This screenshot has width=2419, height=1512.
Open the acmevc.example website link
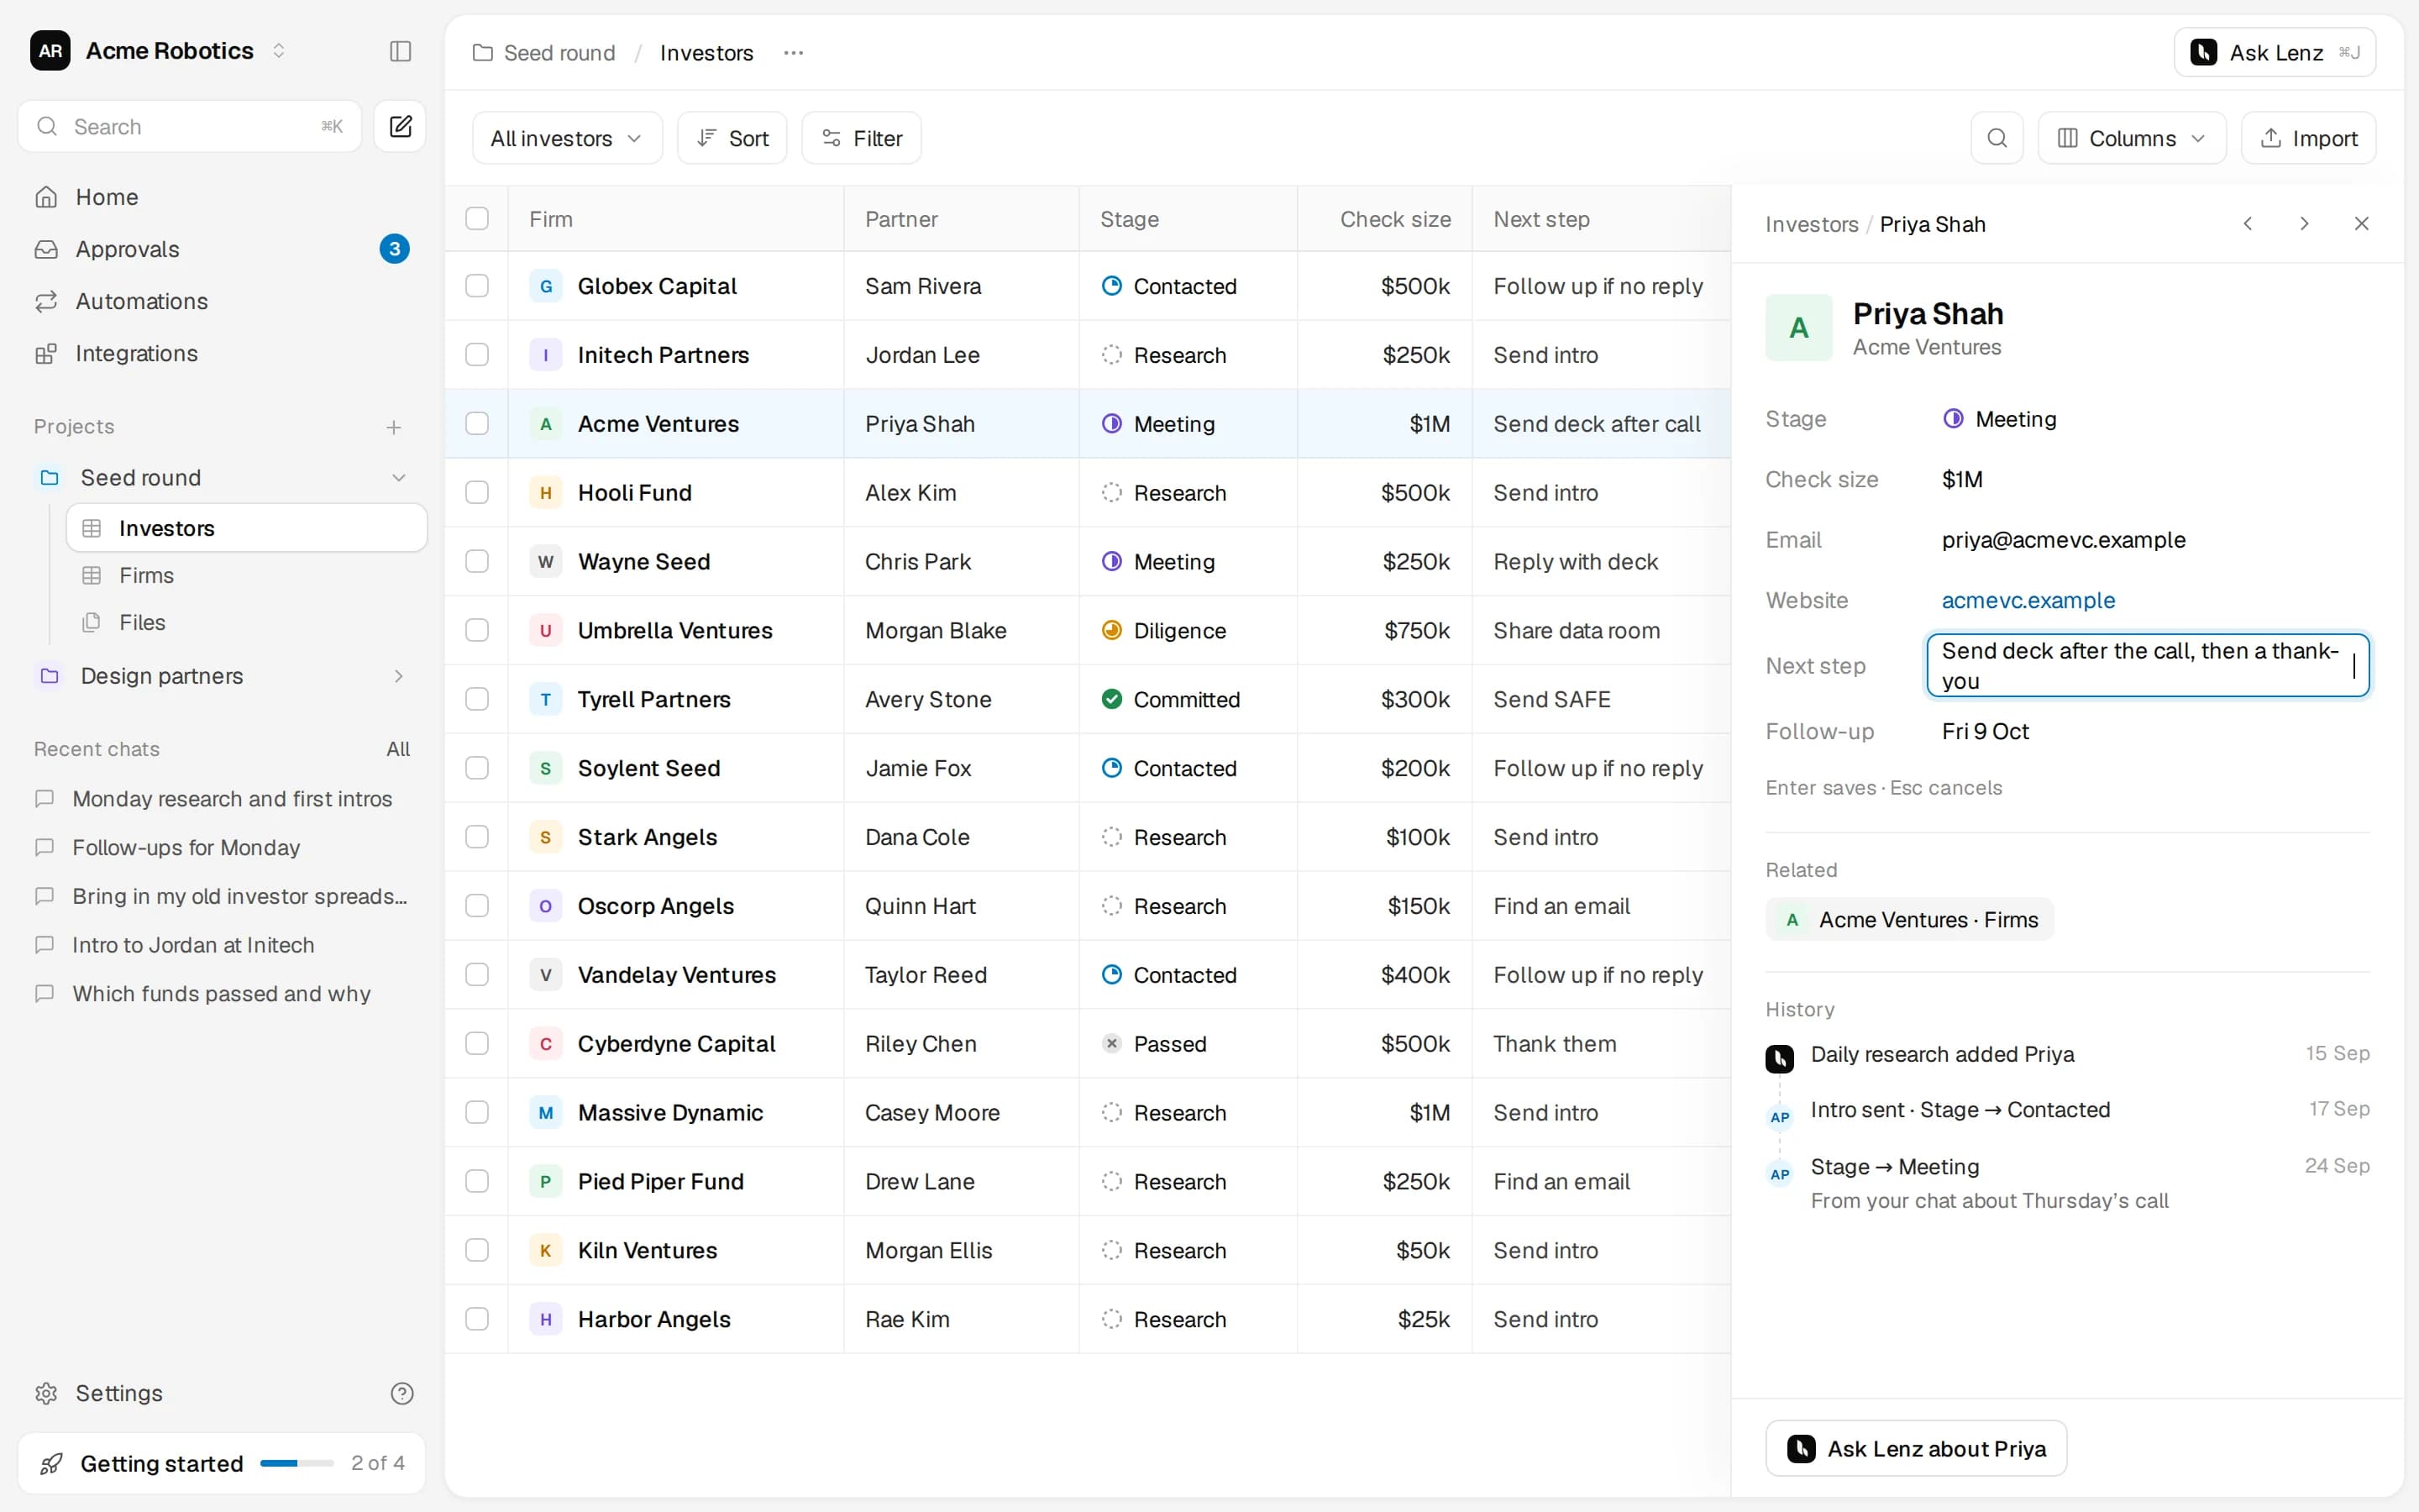(x=2028, y=600)
